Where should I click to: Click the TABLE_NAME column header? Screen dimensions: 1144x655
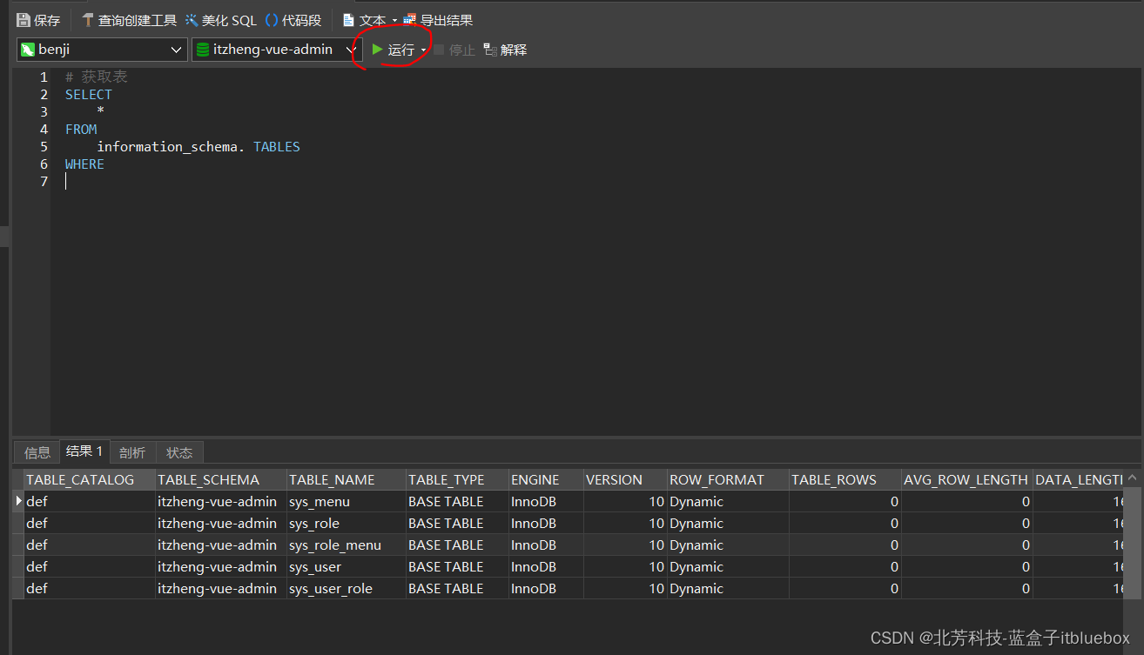(347, 479)
